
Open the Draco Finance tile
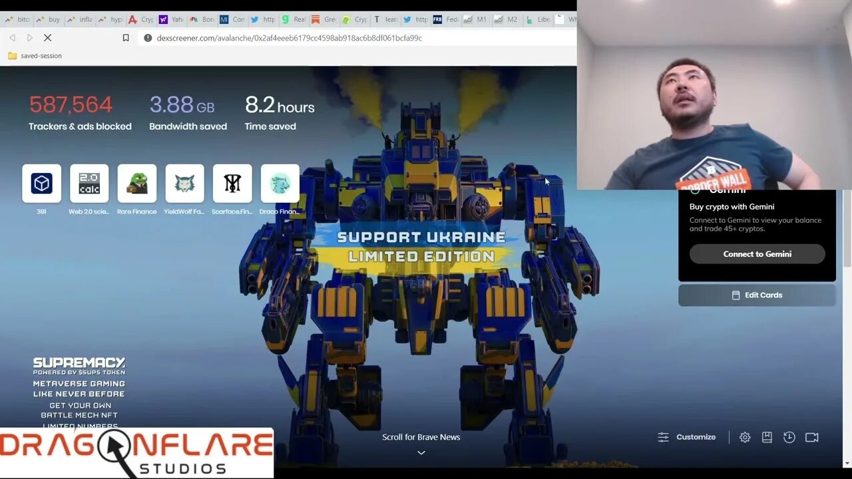coord(280,184)
